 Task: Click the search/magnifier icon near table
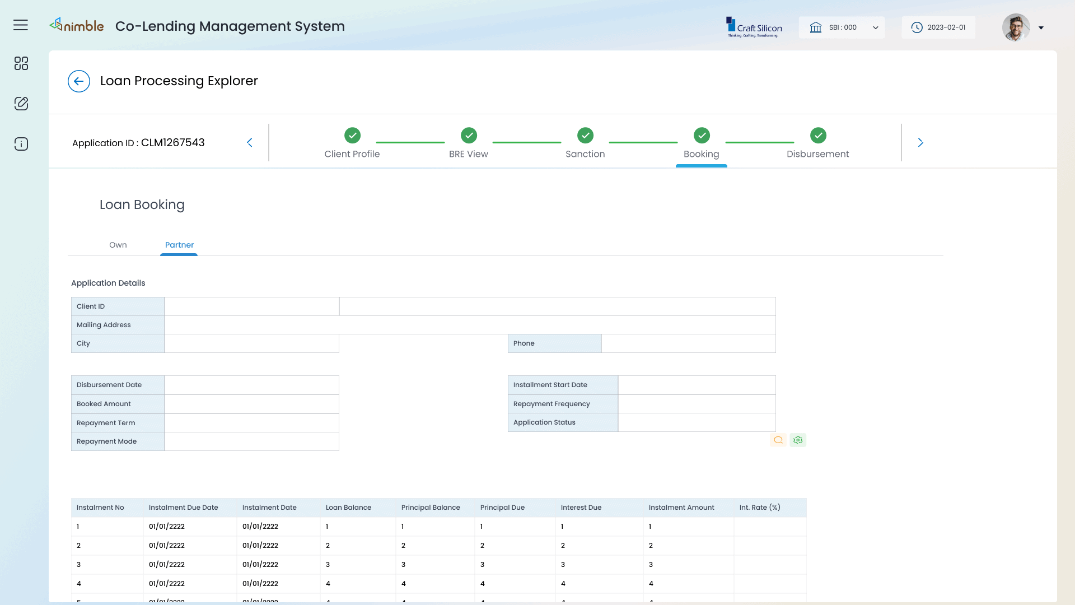(778, 440)
